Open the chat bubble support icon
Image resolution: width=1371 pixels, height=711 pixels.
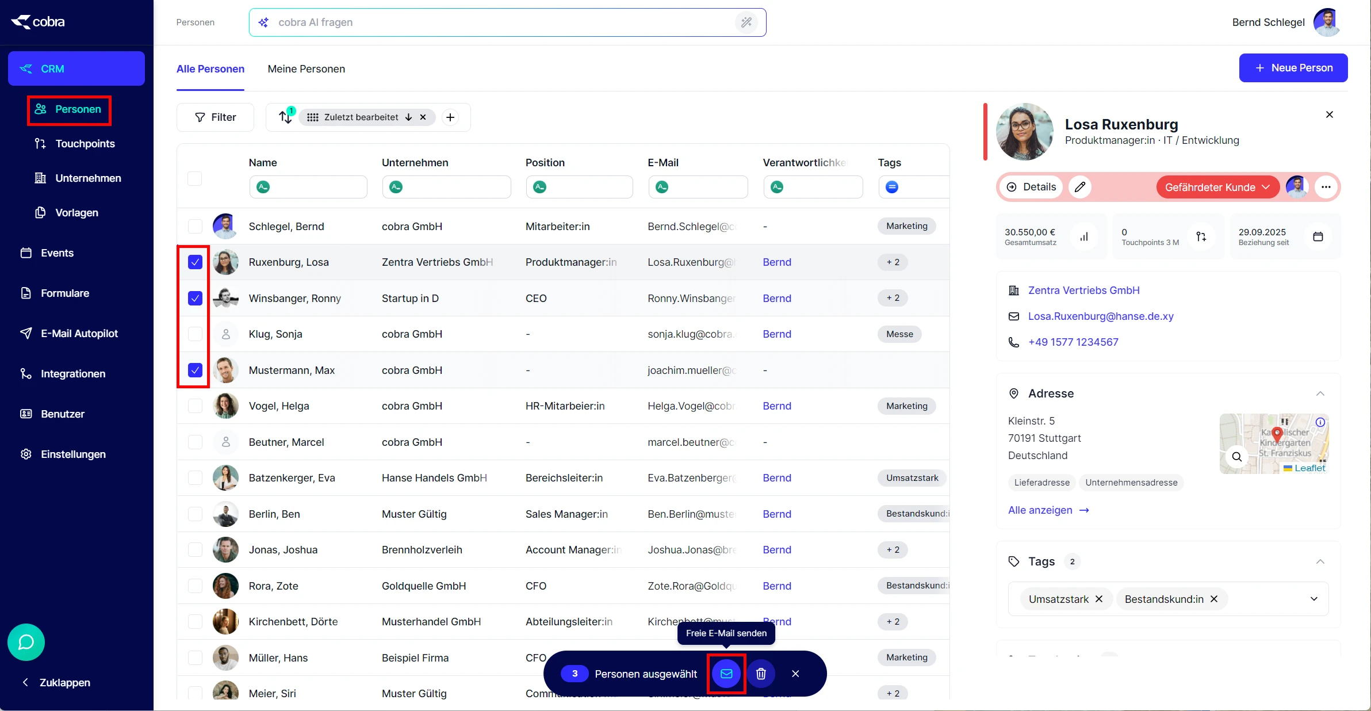click(x=26, y=642)
